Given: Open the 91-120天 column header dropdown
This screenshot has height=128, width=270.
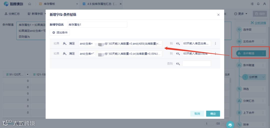Looking at the screenshot, I should [27, 74].
